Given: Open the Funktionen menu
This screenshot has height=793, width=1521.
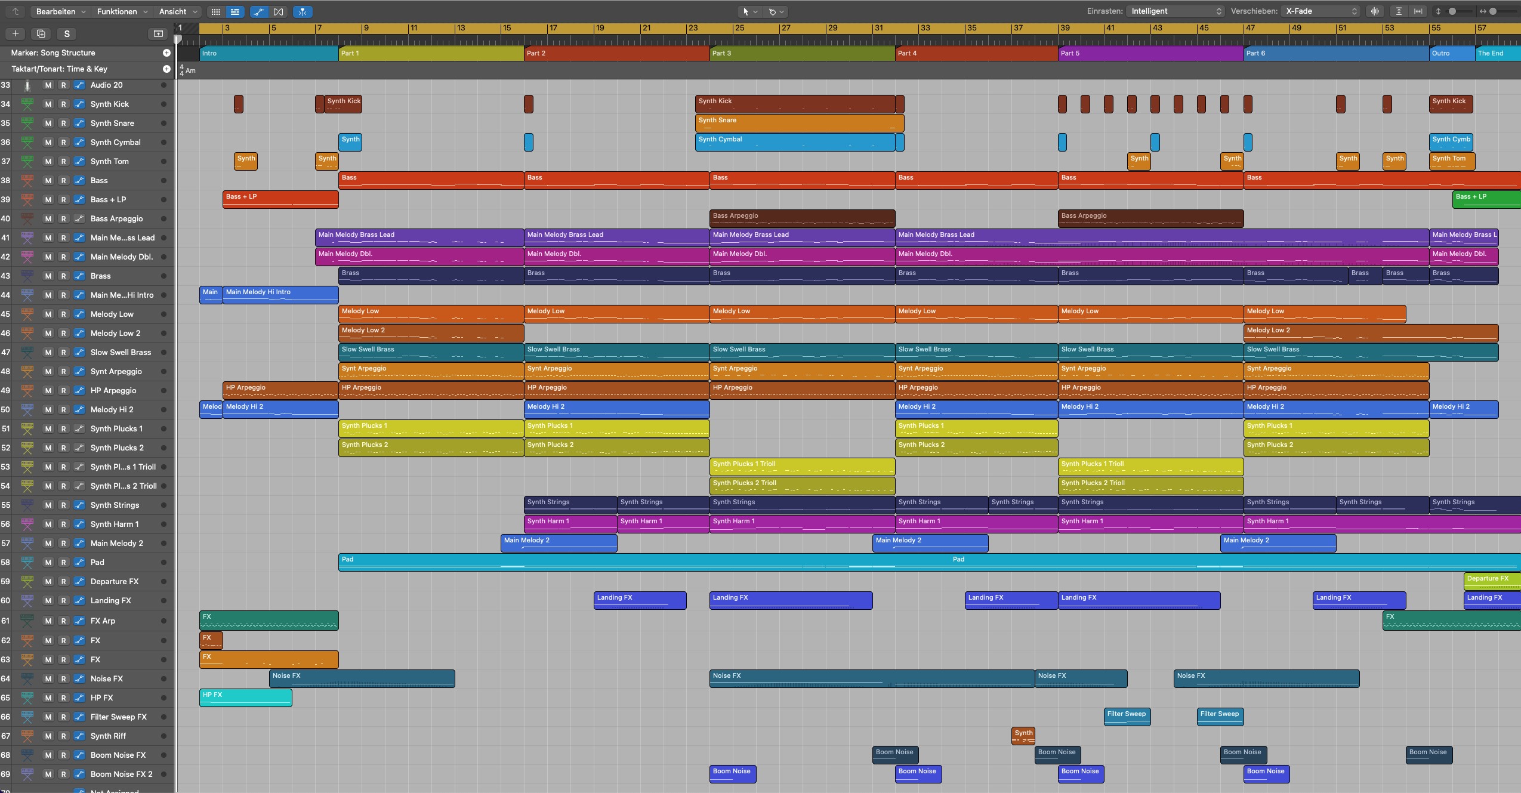Looking at the screenshot, I should pyautogui.click(x=122, y=11).
